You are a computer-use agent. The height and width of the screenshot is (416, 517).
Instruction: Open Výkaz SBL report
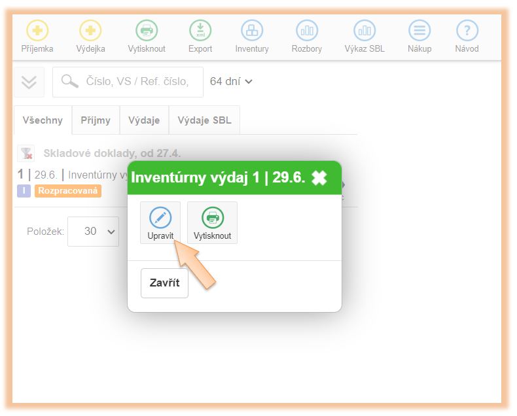[365, 31]
